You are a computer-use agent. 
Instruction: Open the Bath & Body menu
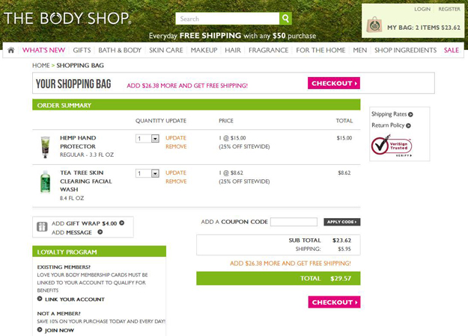pyautogui.click(x=120, y=50)
